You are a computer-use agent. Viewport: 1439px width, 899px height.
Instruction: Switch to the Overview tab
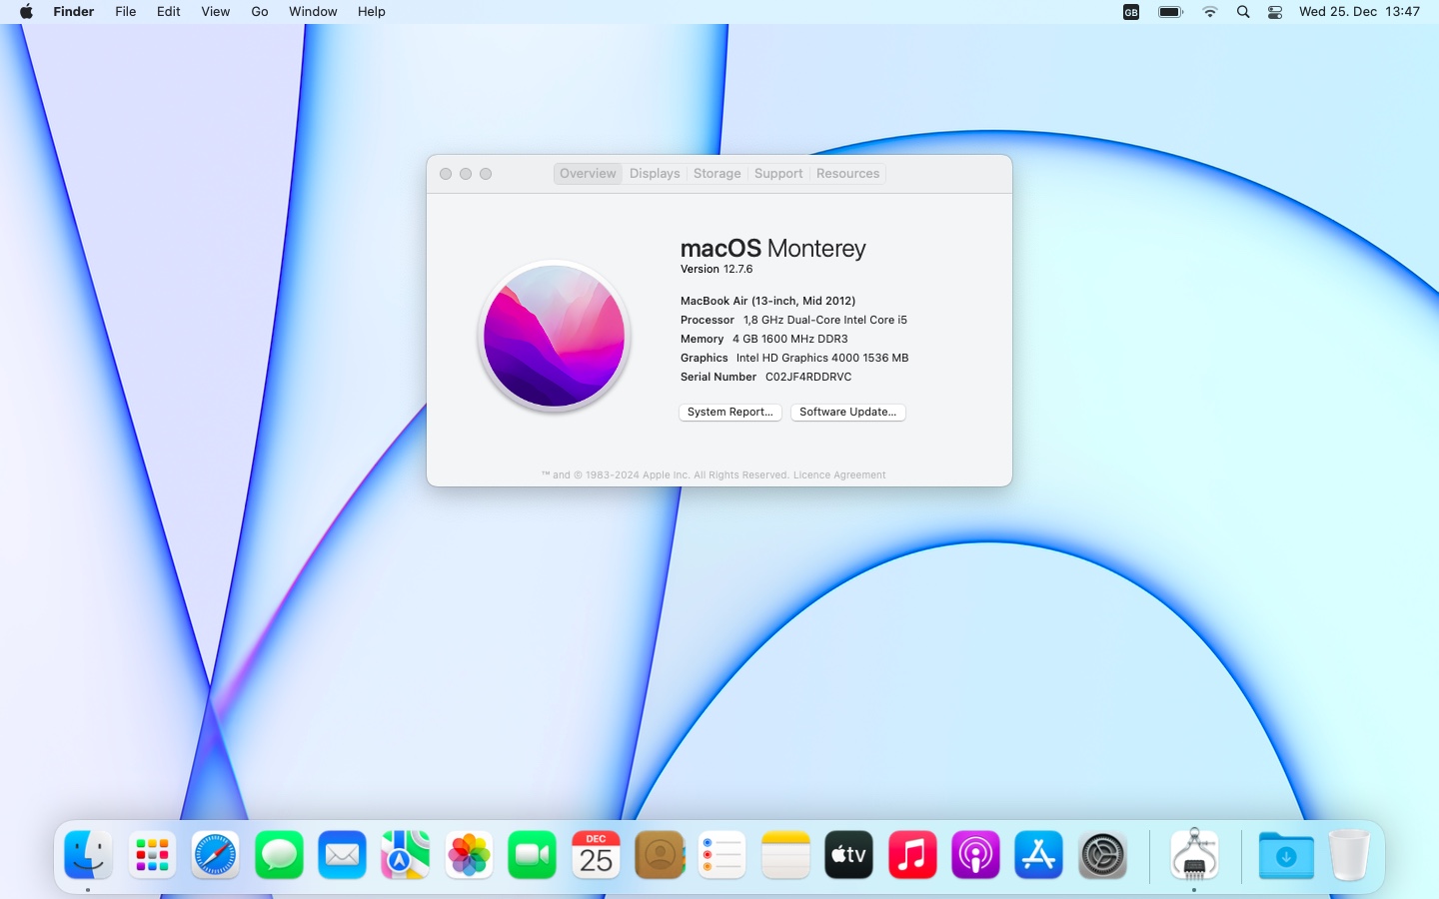click(x=588, y=174)
